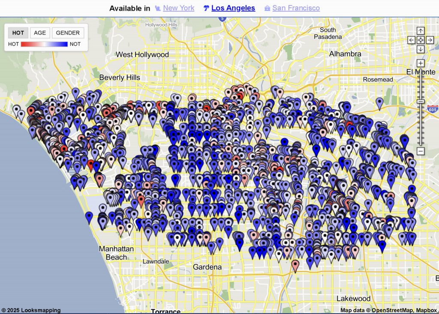Click the zoom slider handle
Viewport: 439px width, 314px height.
pos(421,101)
